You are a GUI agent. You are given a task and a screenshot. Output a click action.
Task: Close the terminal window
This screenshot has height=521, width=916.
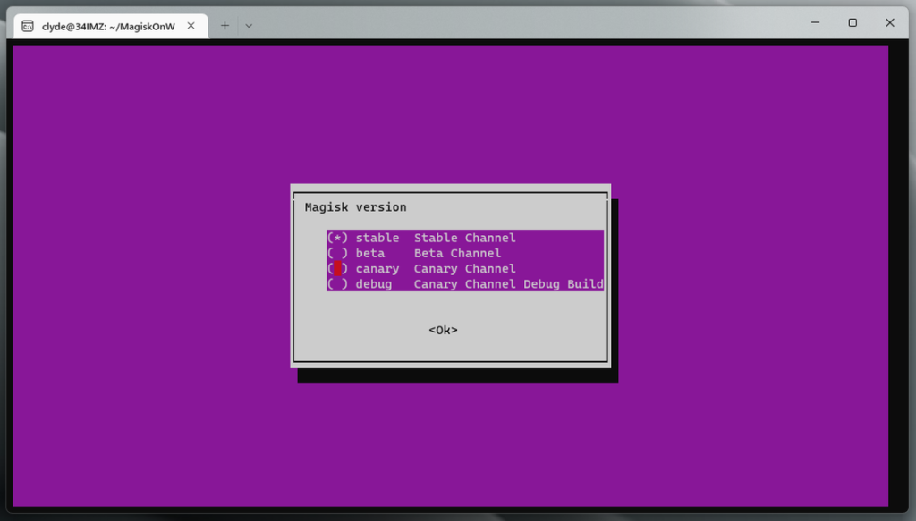point(890,22)
